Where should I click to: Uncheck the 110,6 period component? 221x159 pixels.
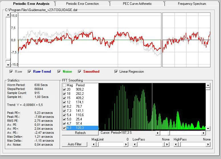tap(64, 115)
